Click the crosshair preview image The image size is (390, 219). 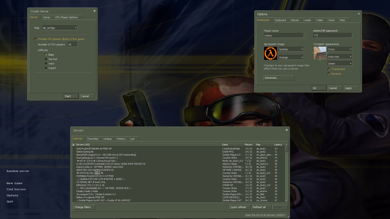320,54
